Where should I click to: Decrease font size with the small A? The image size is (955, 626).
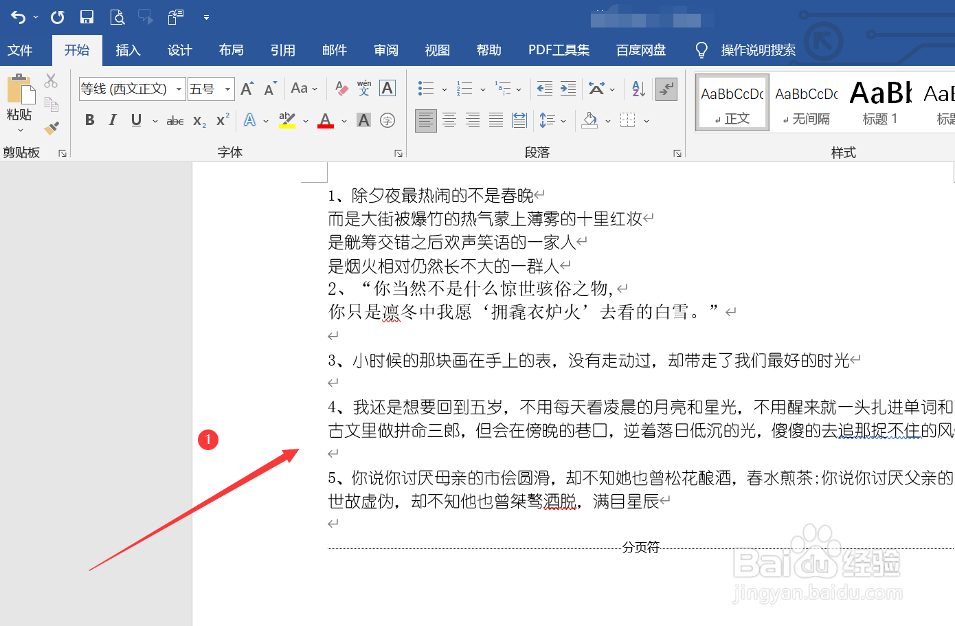click(x=270, y=89)
